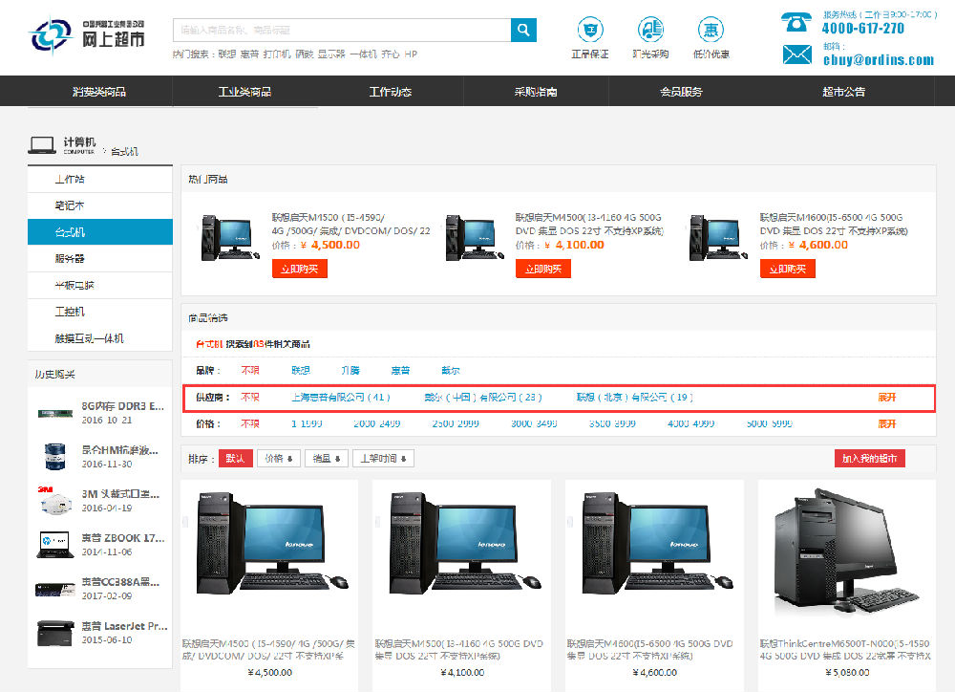Select the 默认 sort option
The width and height of the screenshot is (955, 692).
[x=235, y=459]
